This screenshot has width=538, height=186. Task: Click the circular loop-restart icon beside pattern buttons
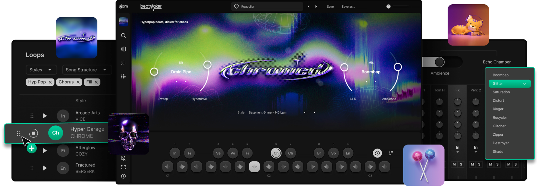click(x=377, y=153)
